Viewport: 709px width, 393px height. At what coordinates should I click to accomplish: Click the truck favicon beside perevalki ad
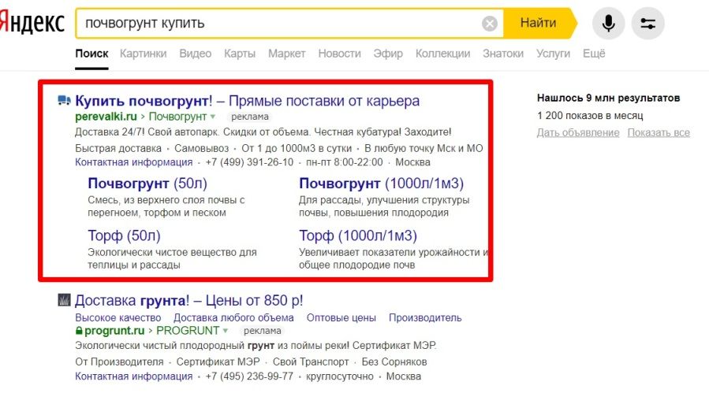point(64,100)
